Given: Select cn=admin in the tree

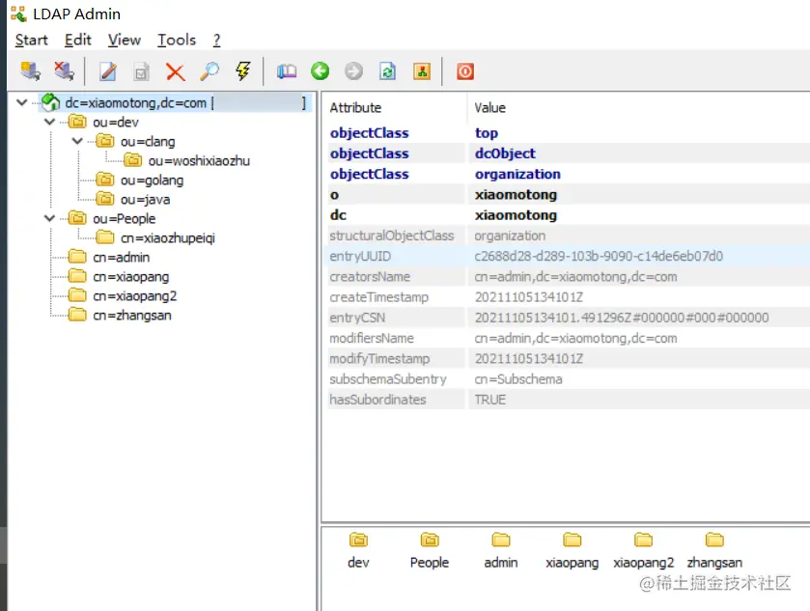Looking at the screenshot, I should coord(122,257).
